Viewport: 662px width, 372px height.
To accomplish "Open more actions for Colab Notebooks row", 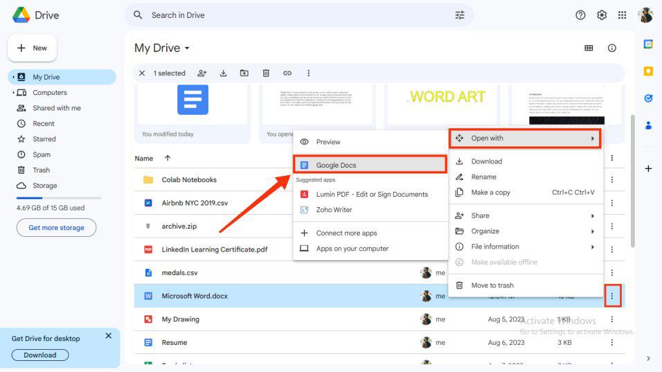I will pos(611,180).
